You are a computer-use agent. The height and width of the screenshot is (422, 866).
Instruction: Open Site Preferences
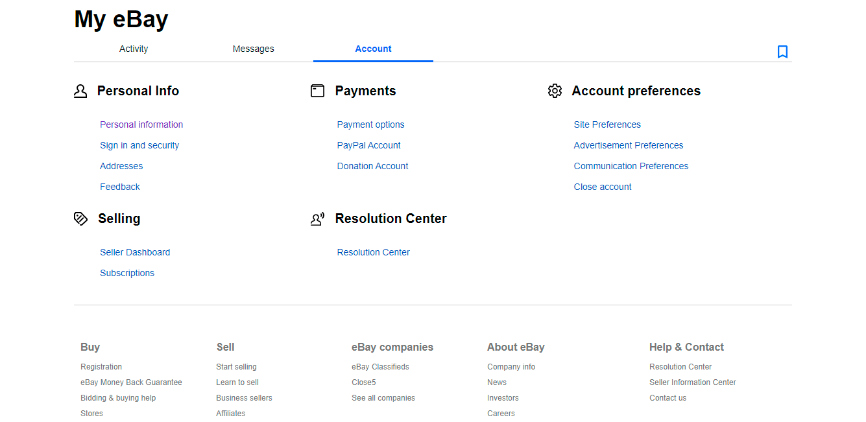click(607, 124)
